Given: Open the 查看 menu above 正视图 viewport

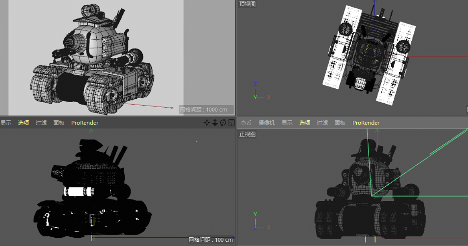Looking at the screenshot, I should coord(246,123).
